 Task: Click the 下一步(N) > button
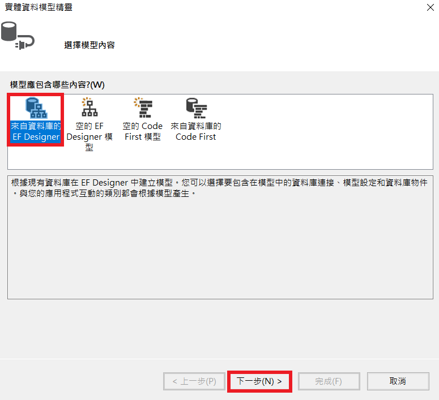click(259, 381)
